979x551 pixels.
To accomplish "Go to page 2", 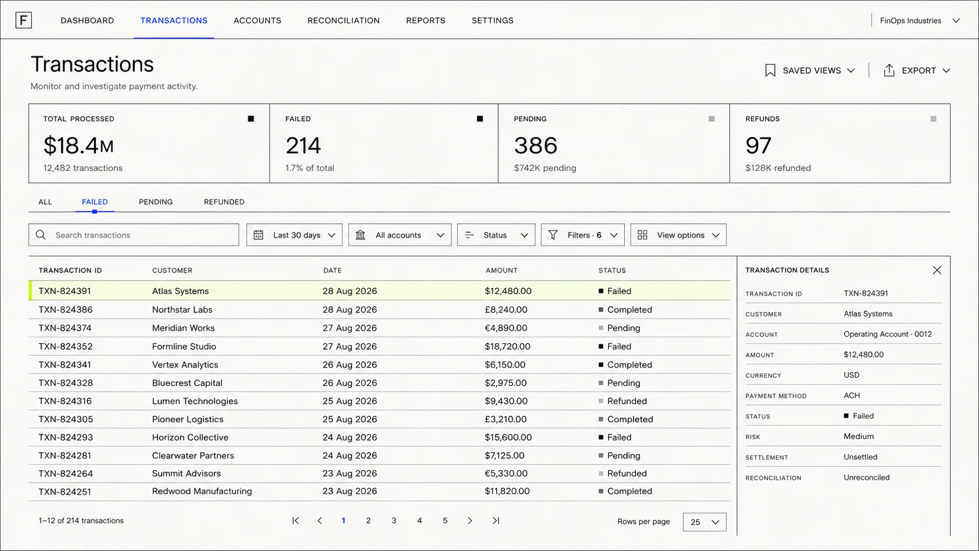I will [x=368, y=521].
